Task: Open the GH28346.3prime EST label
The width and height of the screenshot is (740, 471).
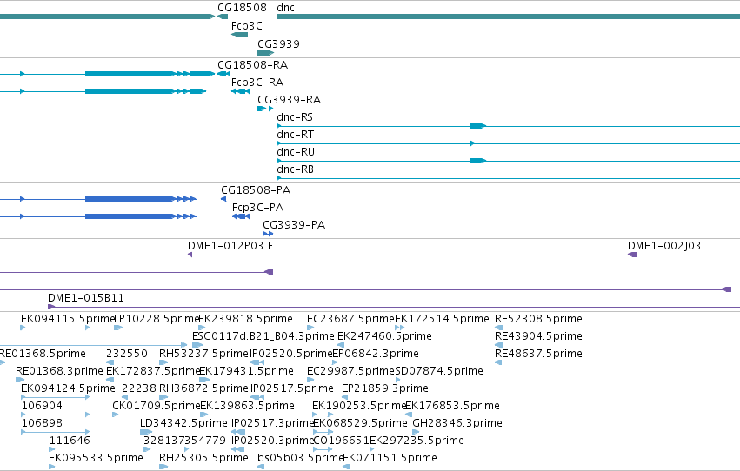Action: pyautogui.click(x=457, y=423)
